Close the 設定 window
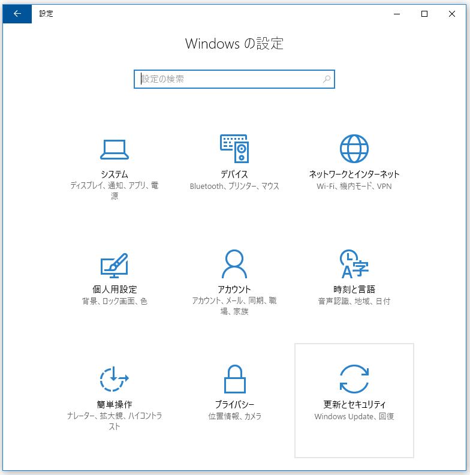 tap(452, 14)
